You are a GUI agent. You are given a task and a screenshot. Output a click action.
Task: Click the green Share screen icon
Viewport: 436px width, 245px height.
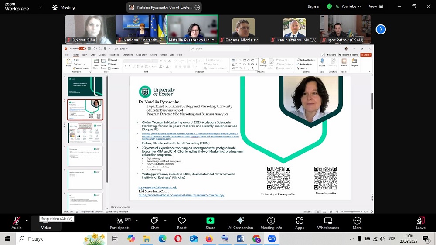pyautogui.click(x=210, y=221)
